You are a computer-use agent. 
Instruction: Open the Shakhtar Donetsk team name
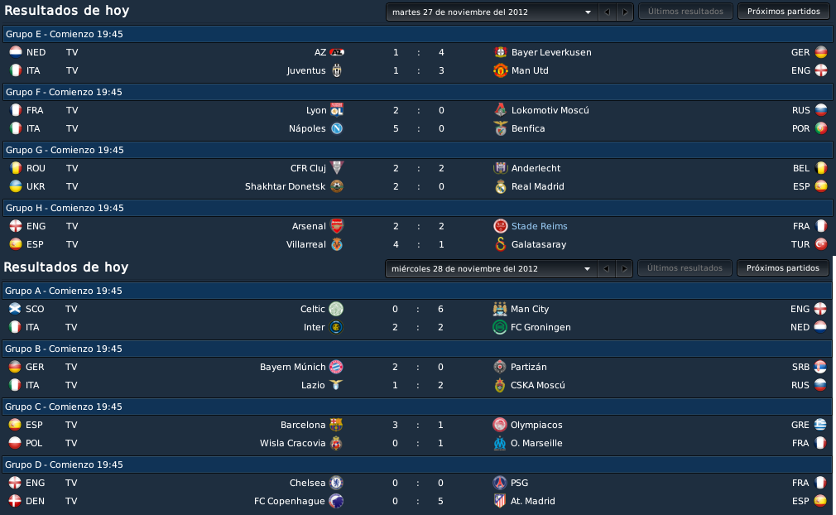pyautogui.click(x=286, y=186)
